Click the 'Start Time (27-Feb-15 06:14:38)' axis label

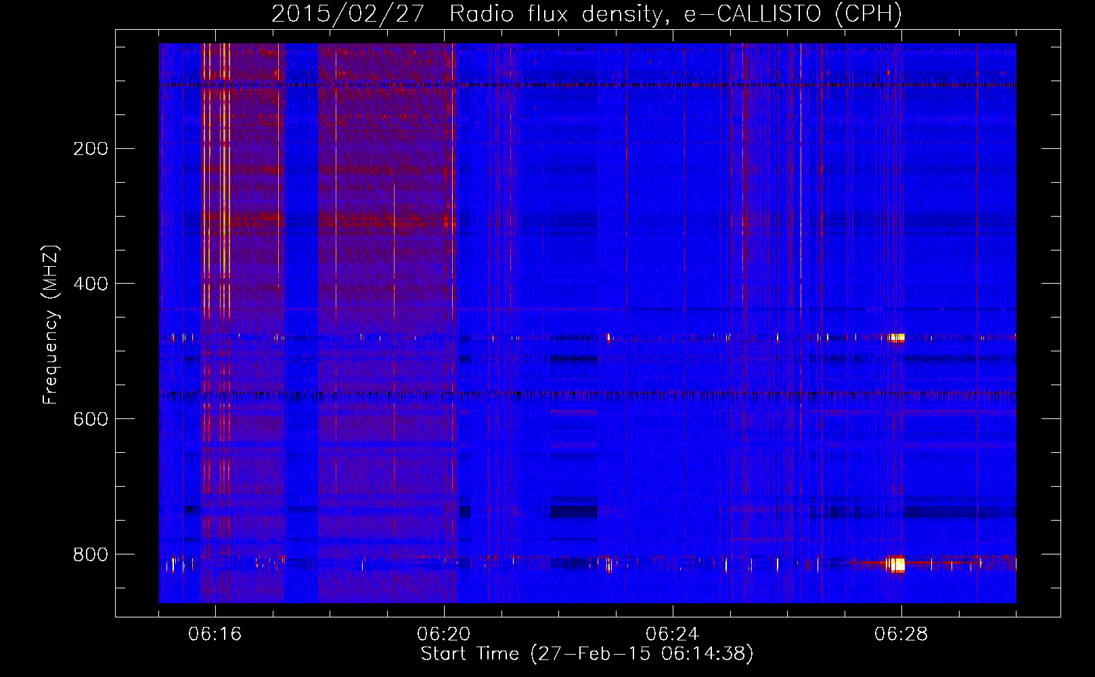[x=587, y=654]
